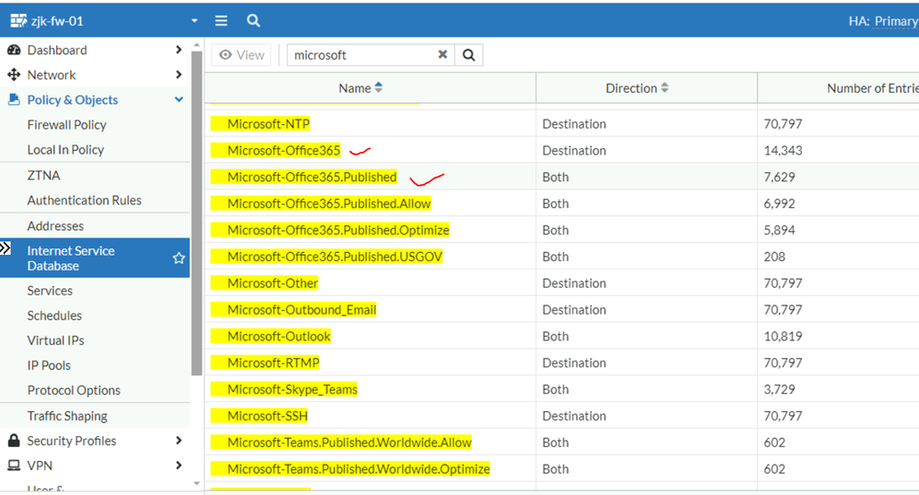Select the Microsoft-Office365.Published entry
The height and width of the screenshot is (495, 919).
coord(312,177)
